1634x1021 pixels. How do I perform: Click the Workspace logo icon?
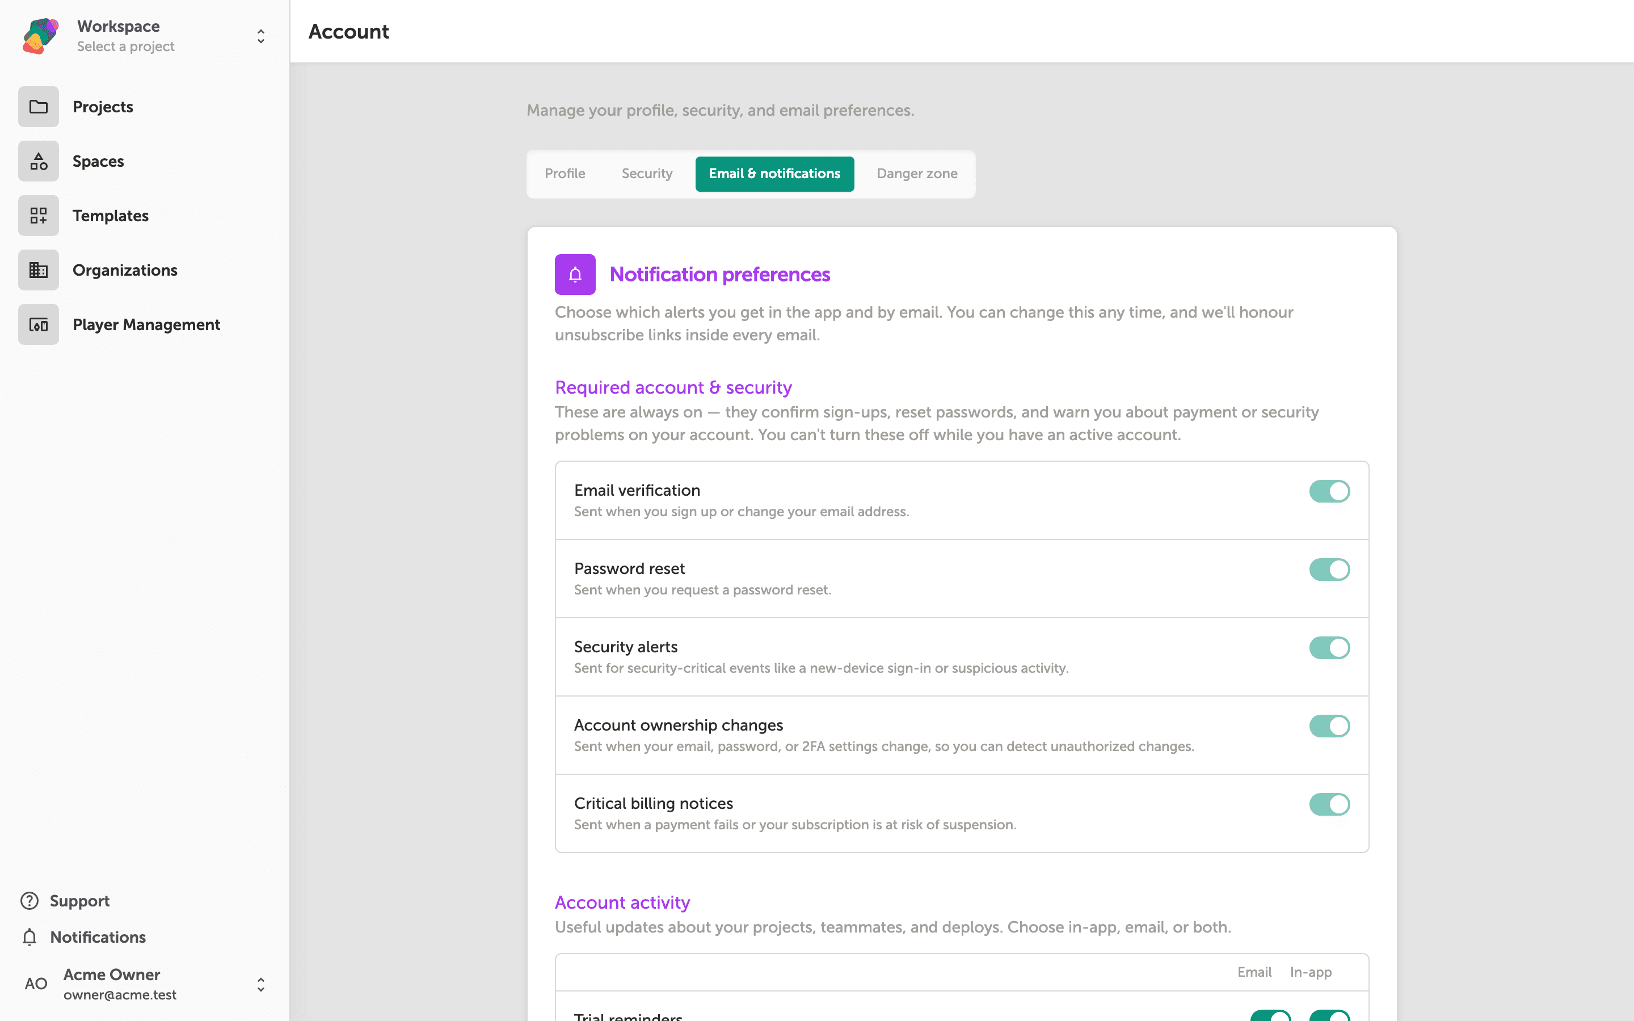pos(40,36)
